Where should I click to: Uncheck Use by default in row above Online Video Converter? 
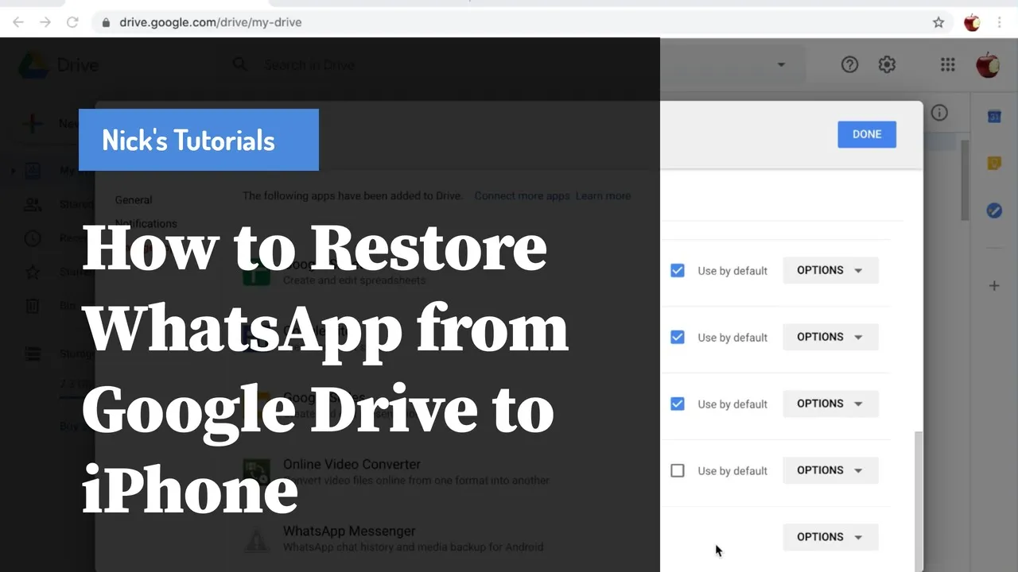tap(677, 404)
